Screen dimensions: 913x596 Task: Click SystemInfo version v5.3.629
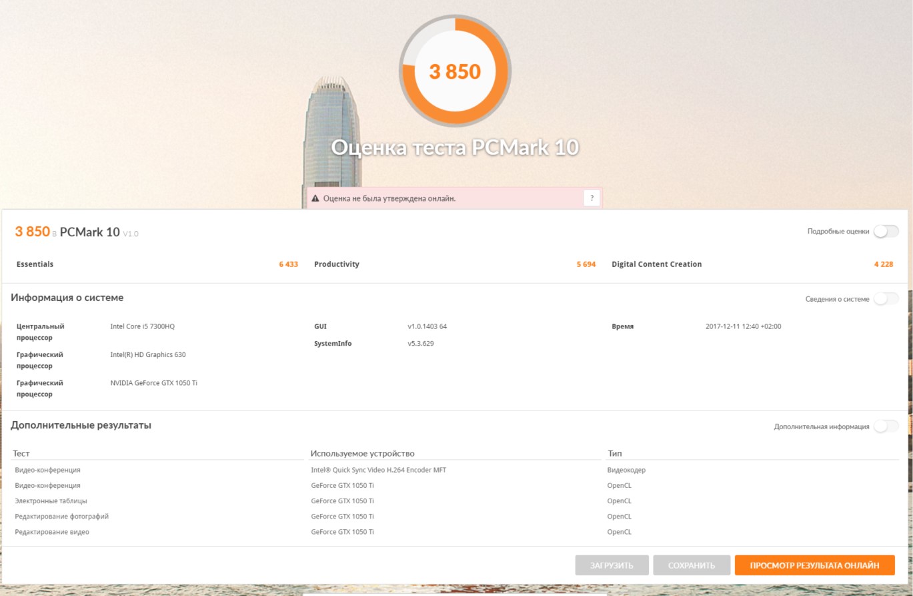point(421,344)
